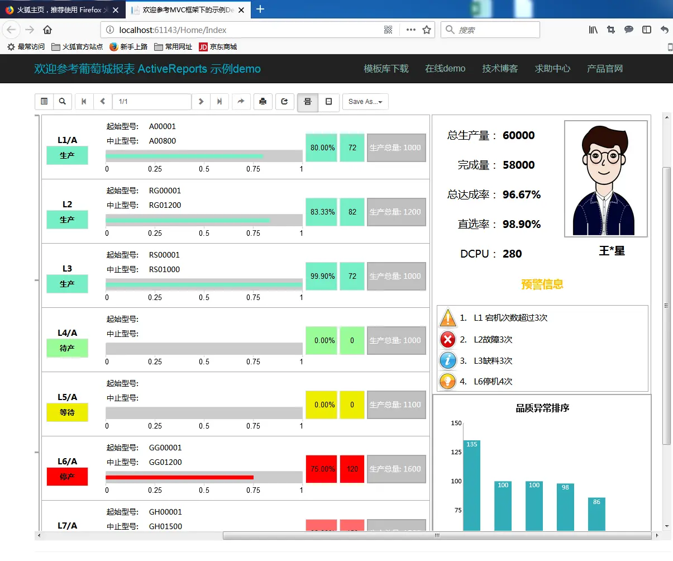Viewport: 673px width, 561px height.
Task: Open the address bar page actions menu
Action: coord(411,30)
